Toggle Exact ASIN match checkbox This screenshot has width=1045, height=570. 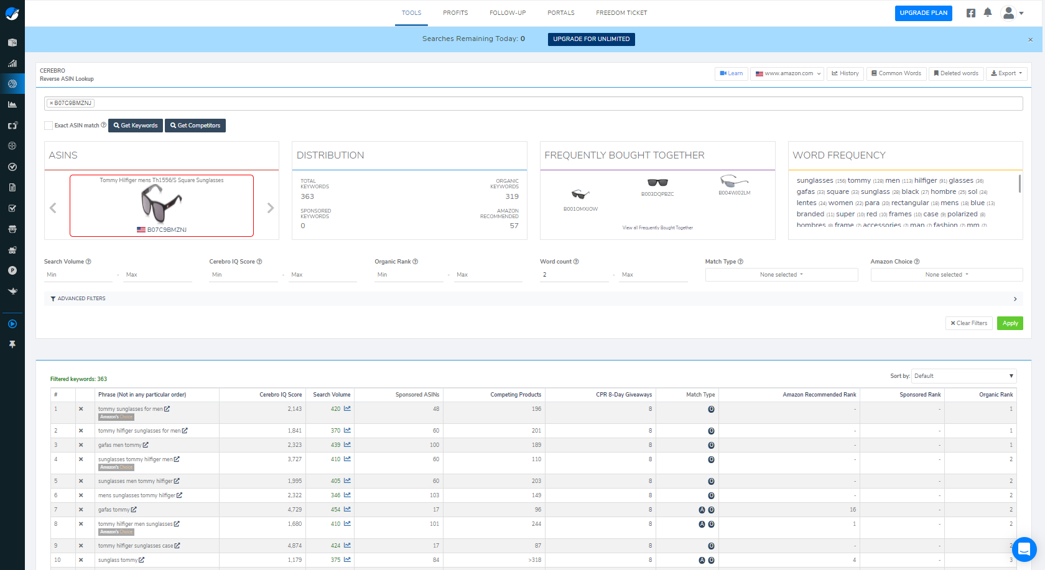pos(49,126)
